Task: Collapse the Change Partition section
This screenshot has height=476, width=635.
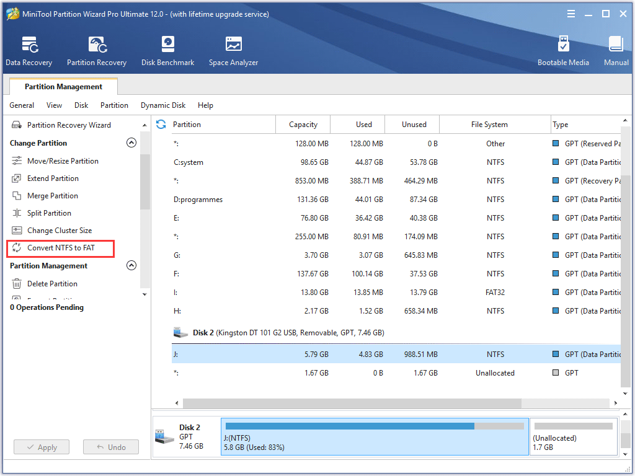Action: pyautogui.click(x=131, y=143)
